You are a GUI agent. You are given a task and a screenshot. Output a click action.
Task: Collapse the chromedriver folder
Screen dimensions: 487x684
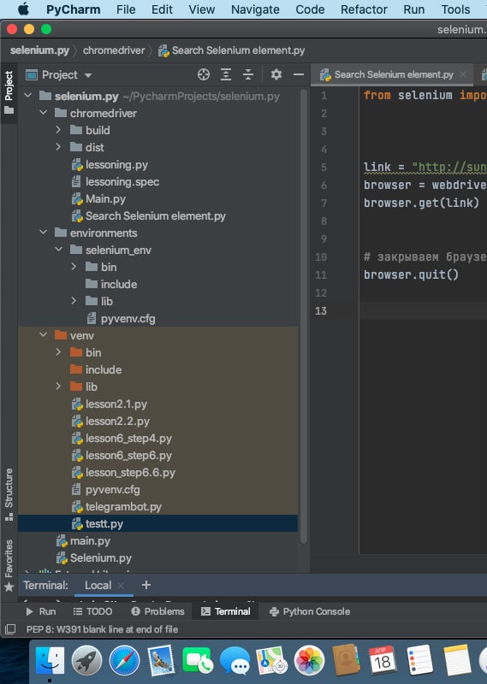44,113
